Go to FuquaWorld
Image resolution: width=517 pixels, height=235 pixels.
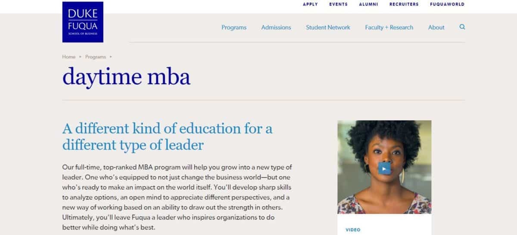click(447, 4)
